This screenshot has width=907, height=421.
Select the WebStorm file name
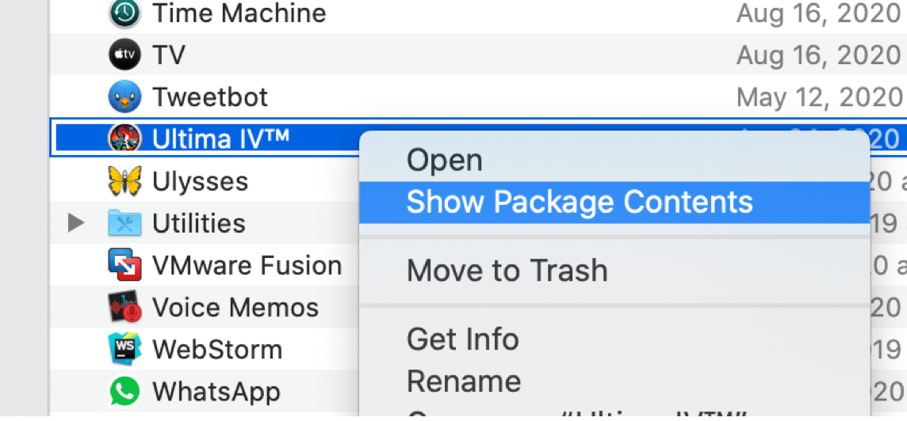217,350
